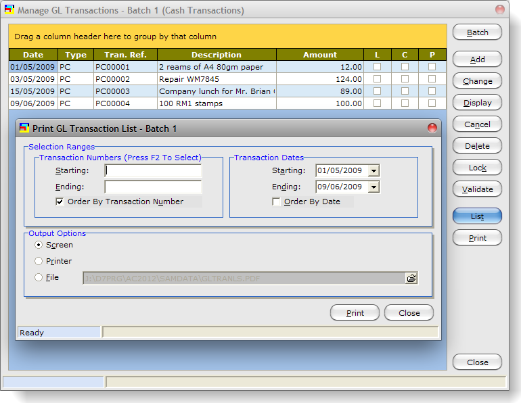
Task: Click the Display button
Action: click(477, 103)
